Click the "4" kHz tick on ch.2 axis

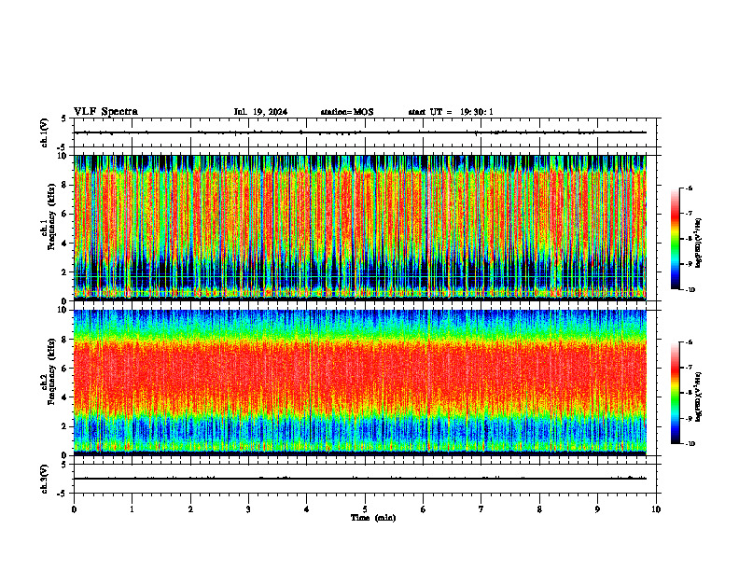(x=65, y=397)
